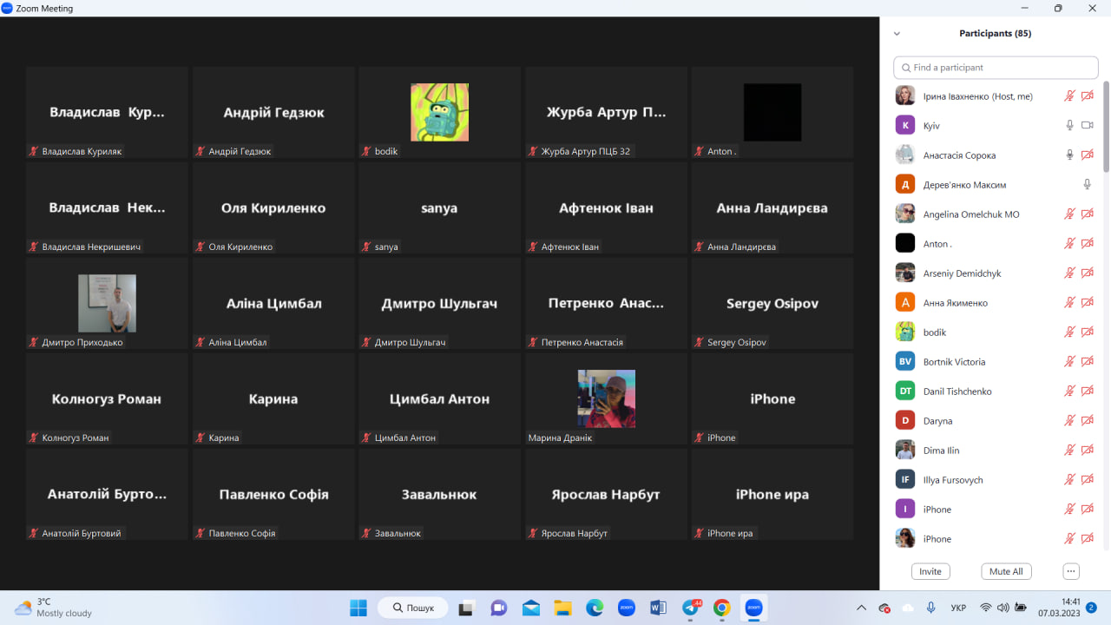The image size is (1111, 625).
Task: Select Владислав Куриляк video tile
Action: [107, 113]
